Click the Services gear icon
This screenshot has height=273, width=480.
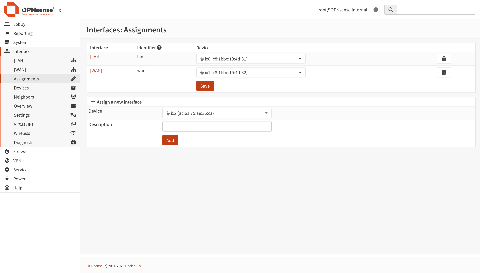[7, 170]
